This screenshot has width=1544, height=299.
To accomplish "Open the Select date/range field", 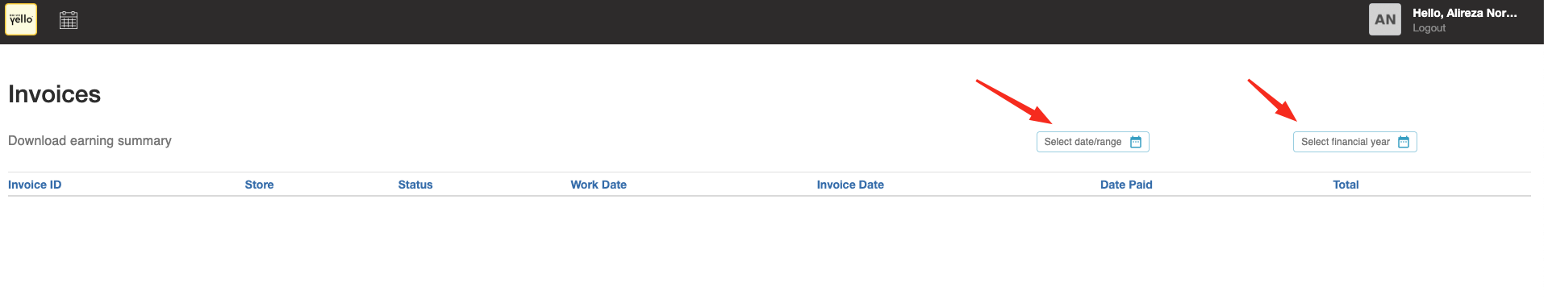I will 1093,142.
